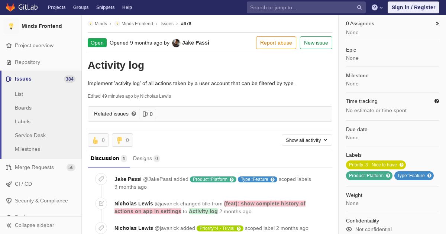Open the Help menu item

click(127, 7)
